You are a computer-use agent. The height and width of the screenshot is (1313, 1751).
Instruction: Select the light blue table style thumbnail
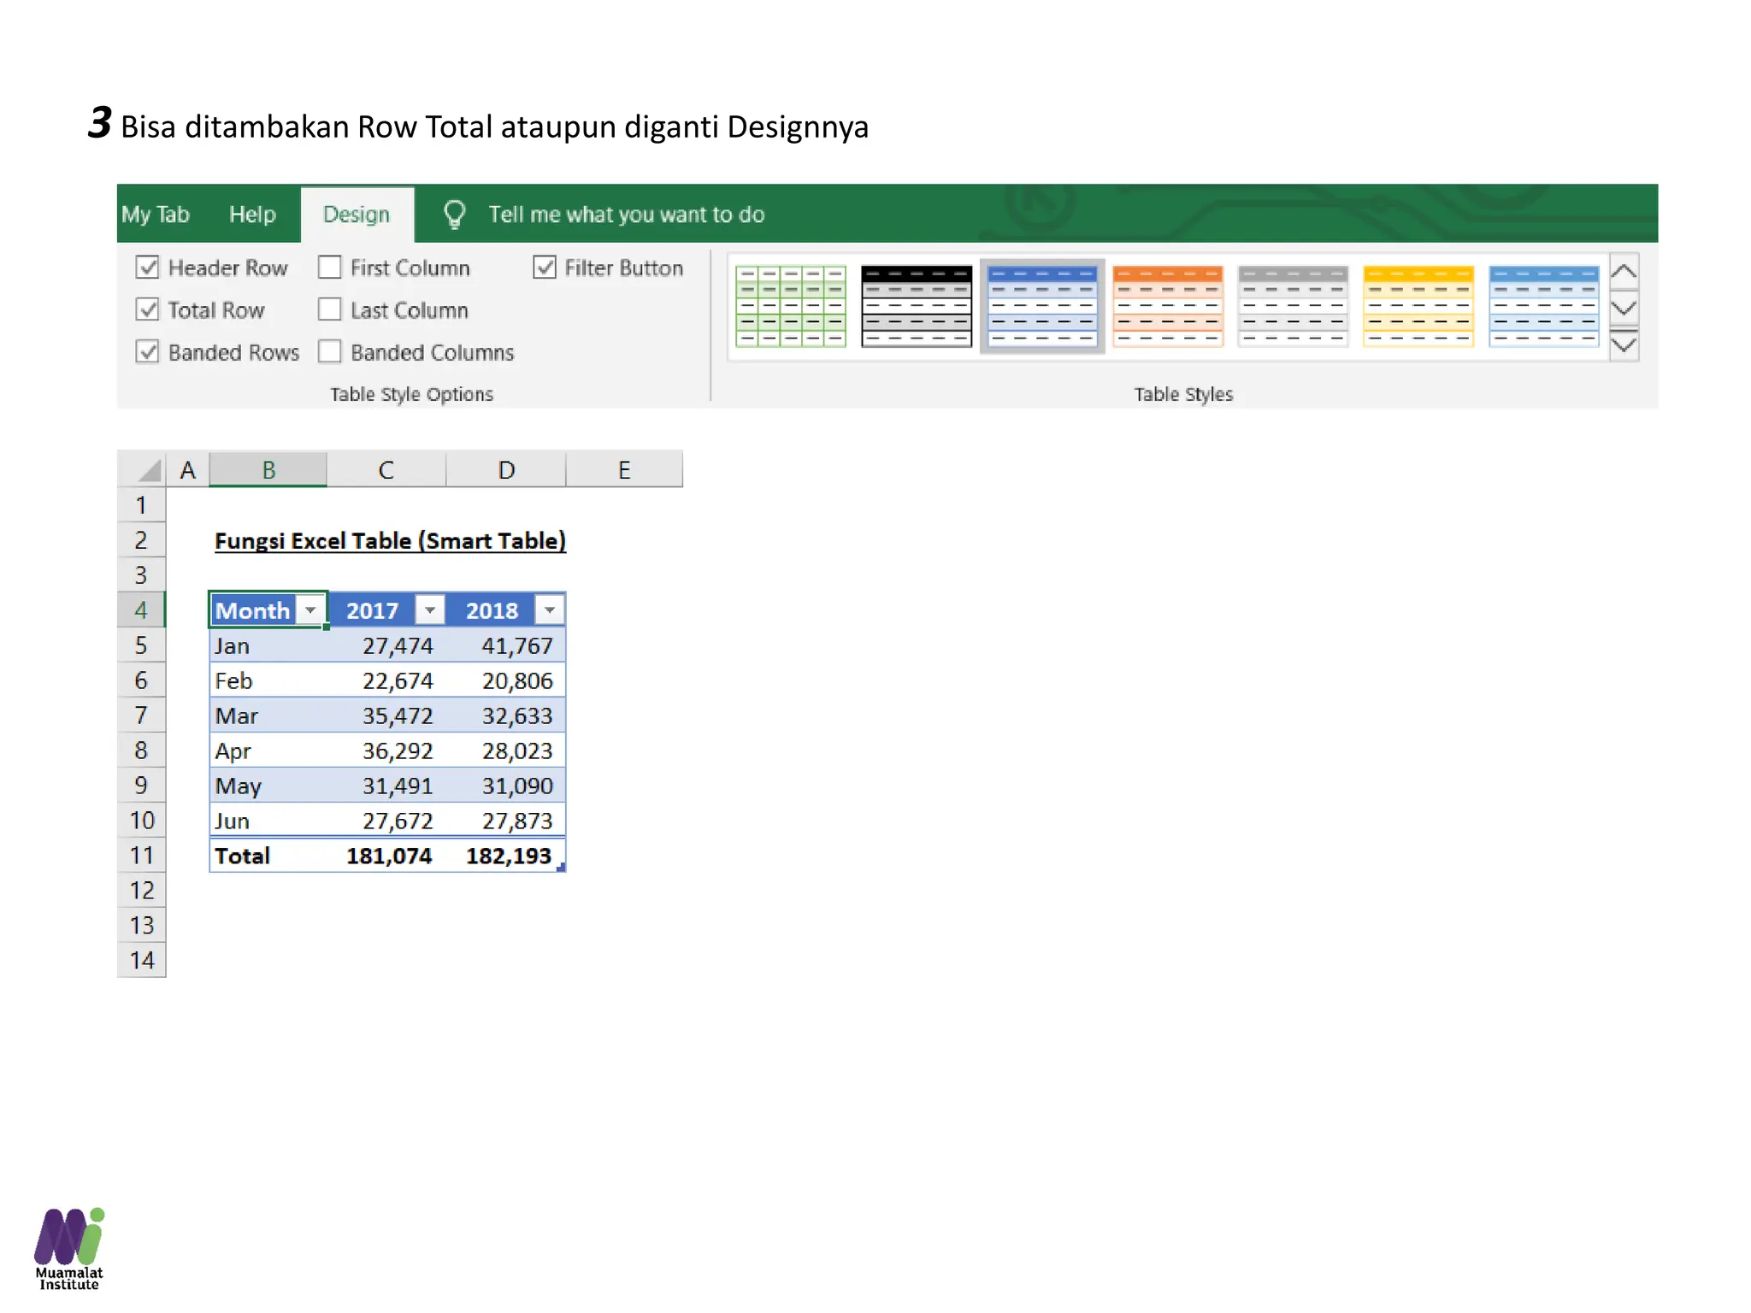tap(1543, 306)
